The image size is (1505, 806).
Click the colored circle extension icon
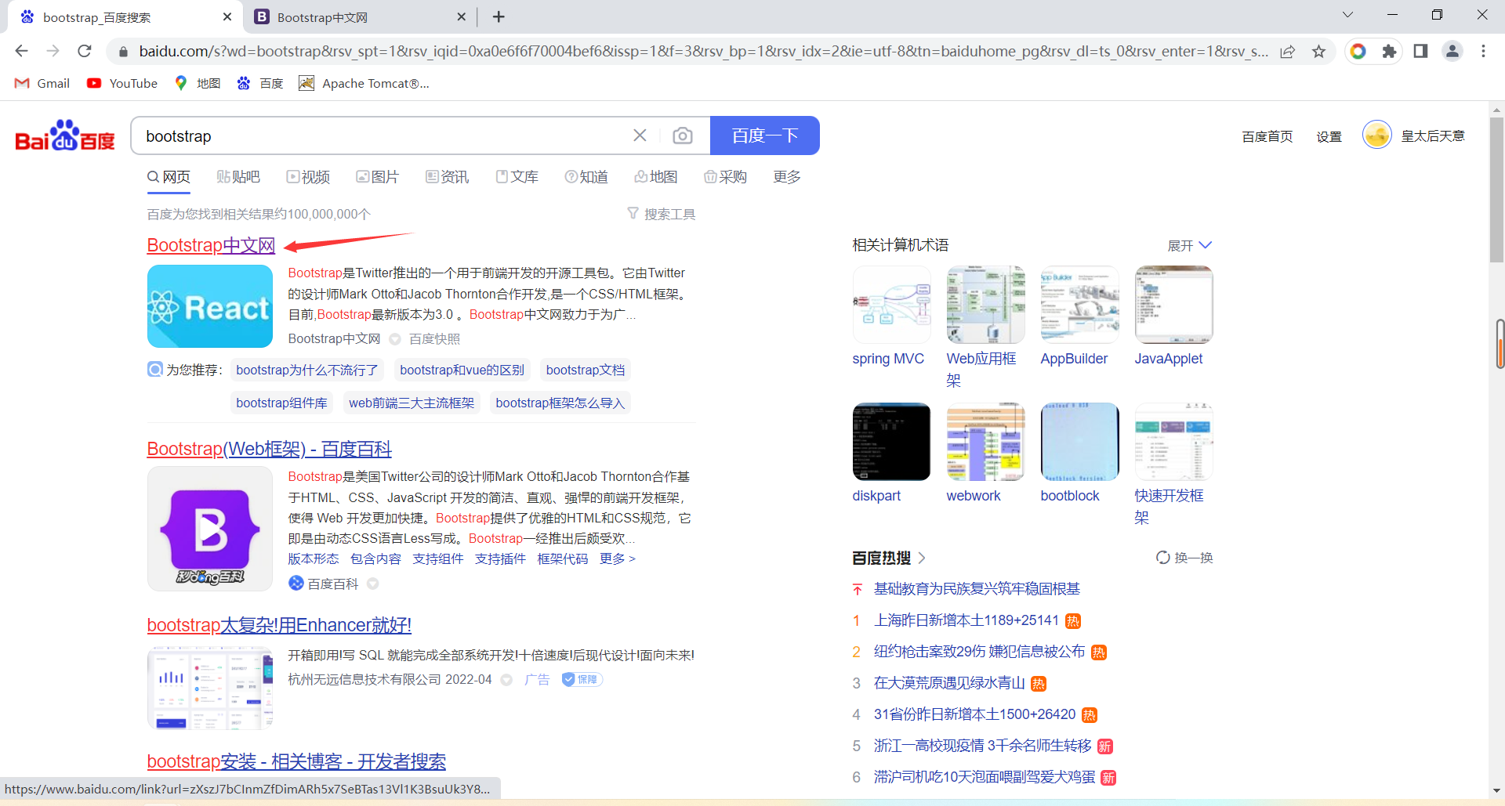(x=1358, y=51)
